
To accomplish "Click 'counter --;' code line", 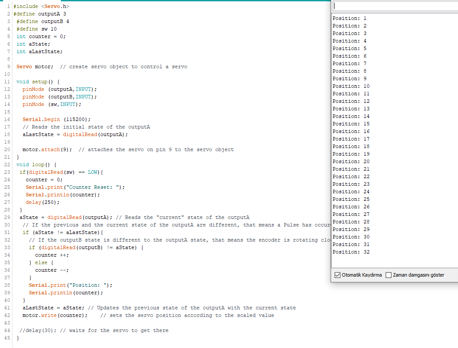I will point(52,270).
